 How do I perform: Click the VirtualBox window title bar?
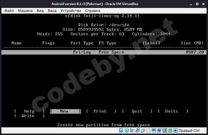95,4
